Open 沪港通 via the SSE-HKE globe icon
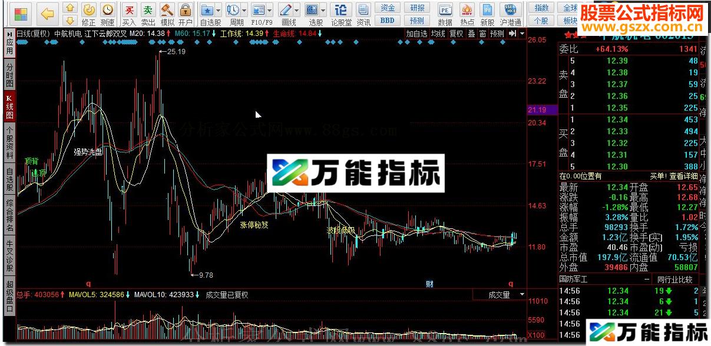This screenshot has width=711, height=346. (510, 11)
